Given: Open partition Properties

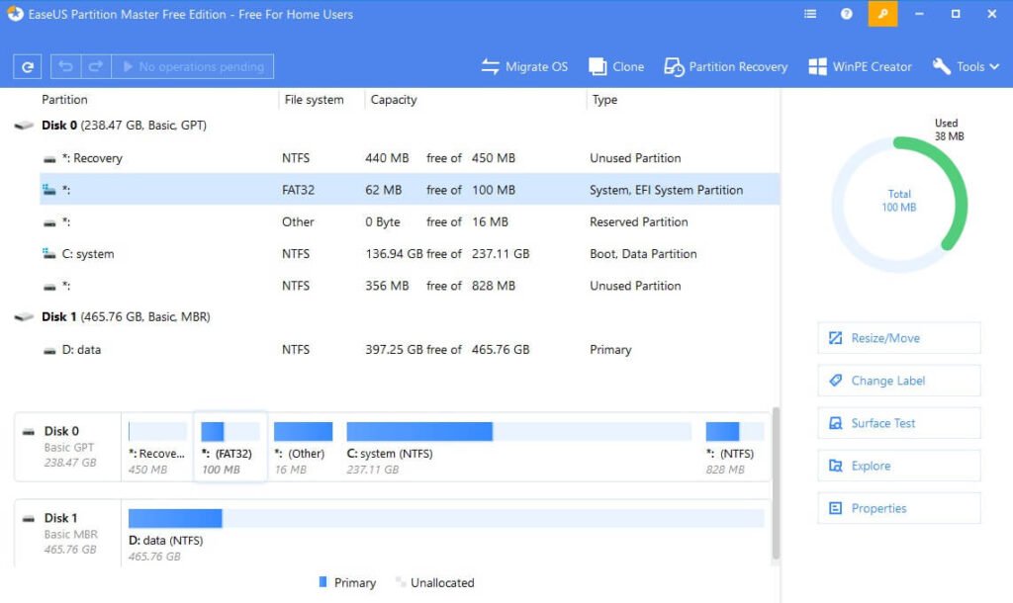Looking at the screenshot, I should coord(898,508).
